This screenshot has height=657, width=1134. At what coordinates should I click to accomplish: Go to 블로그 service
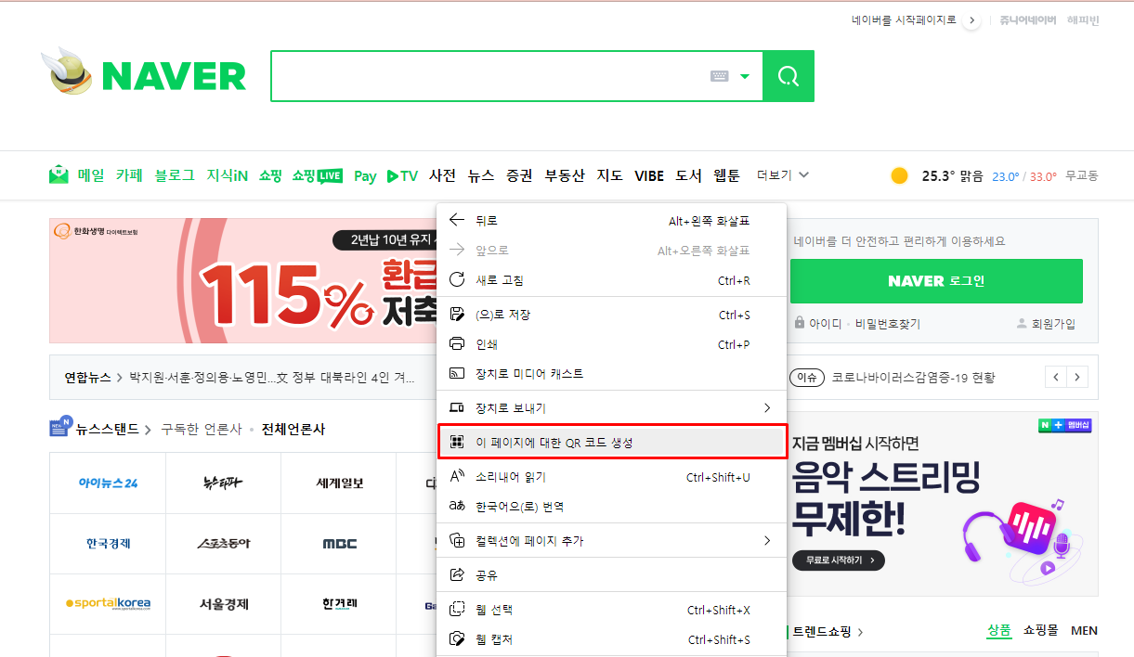click(x=175, y=175)
